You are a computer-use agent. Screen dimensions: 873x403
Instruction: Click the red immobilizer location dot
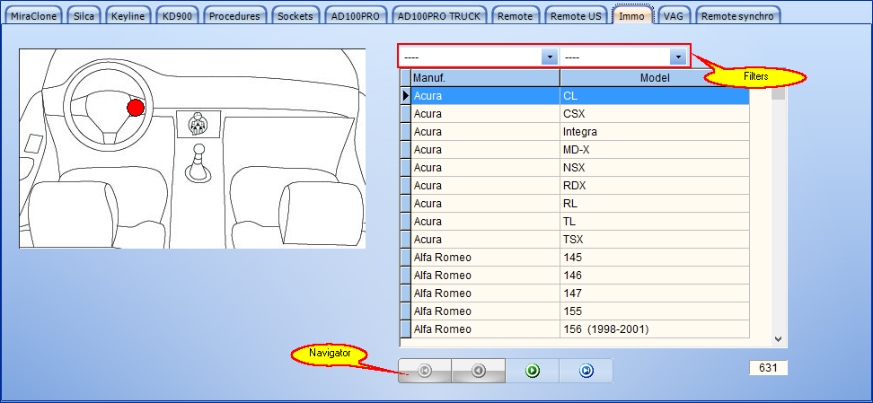click(136, 108)
